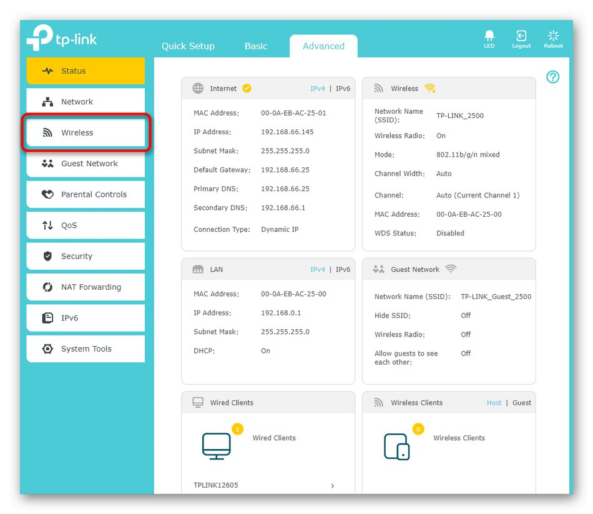Open the Security menu item
This screenshot has height=514, width=593.
tap(86, 256)
